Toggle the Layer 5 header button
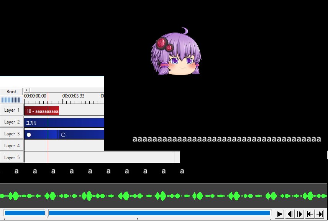Screen dimensions: 328x221 click(x=11, y=158)
